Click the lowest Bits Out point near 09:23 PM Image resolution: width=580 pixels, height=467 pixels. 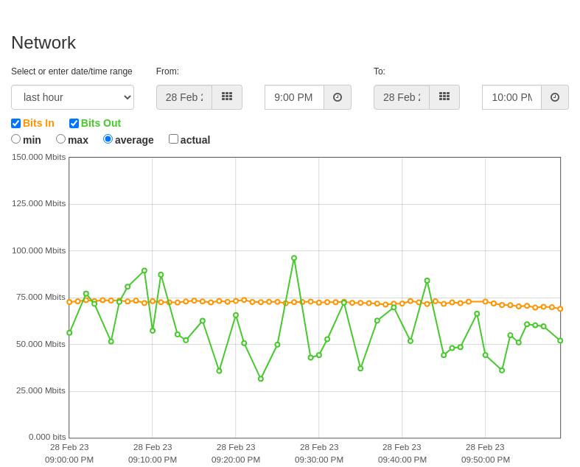click(261, 379)
